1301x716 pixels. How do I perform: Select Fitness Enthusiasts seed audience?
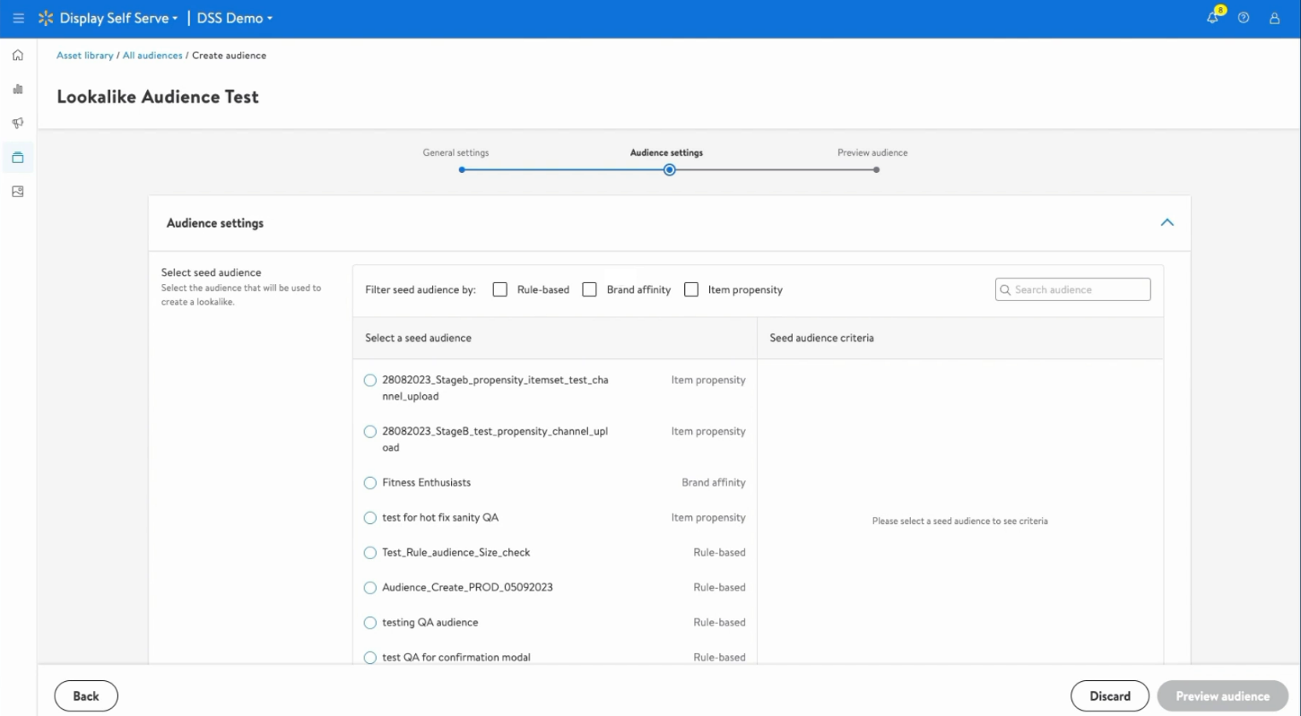click(x=370, y=483)
